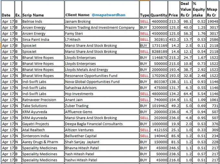Click the 'Yash Hitesh Patel' cell
Viewport: 220px width, 164px height.
[x=102, y=154]
